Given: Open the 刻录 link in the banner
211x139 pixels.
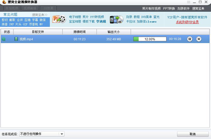Looking at the screenshot, I should click(x=129, y=17).
